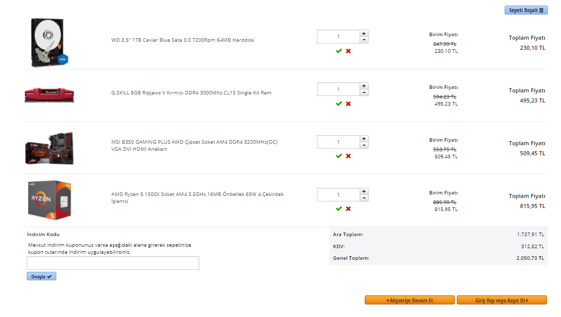Open the AMD Ryzen 5 product thumbnail

[x=49, y=200]
